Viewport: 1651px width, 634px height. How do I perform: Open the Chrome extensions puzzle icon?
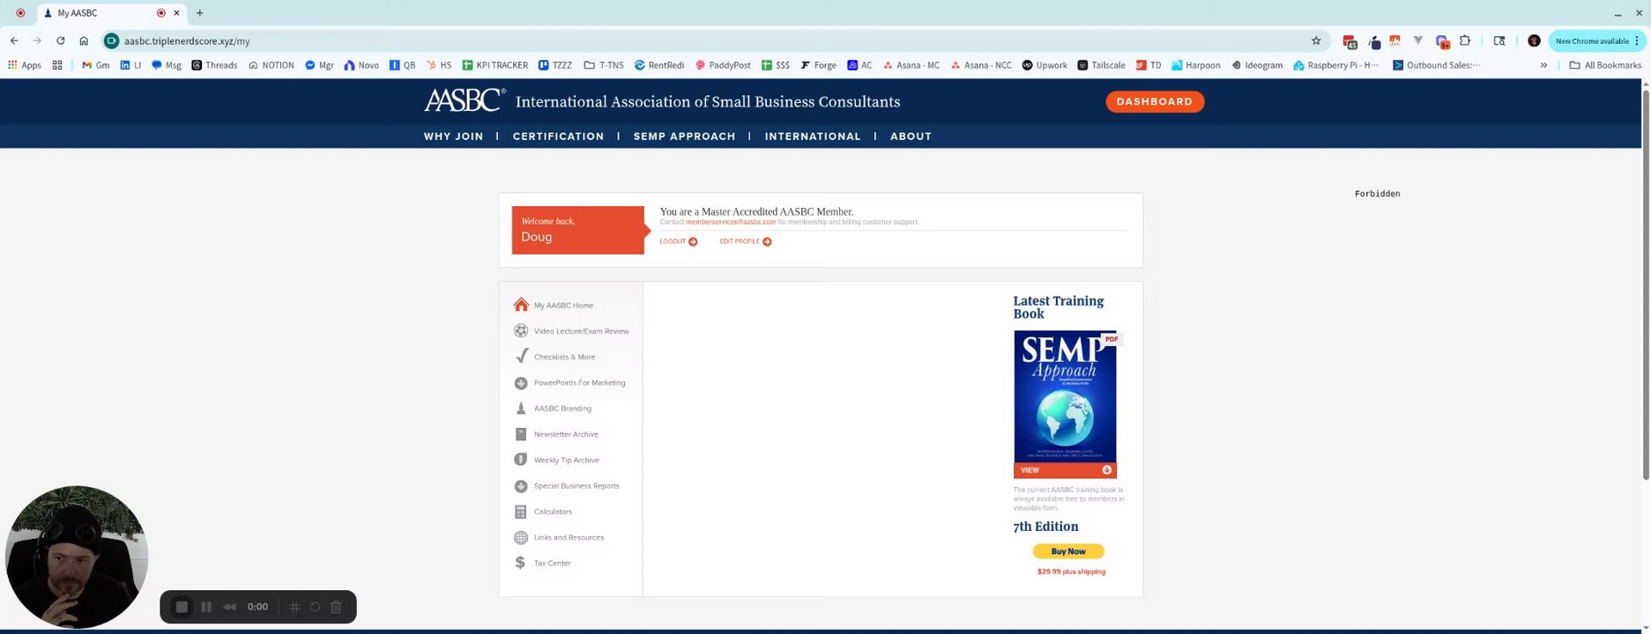pyautogui.click(x=1465, y=41)
